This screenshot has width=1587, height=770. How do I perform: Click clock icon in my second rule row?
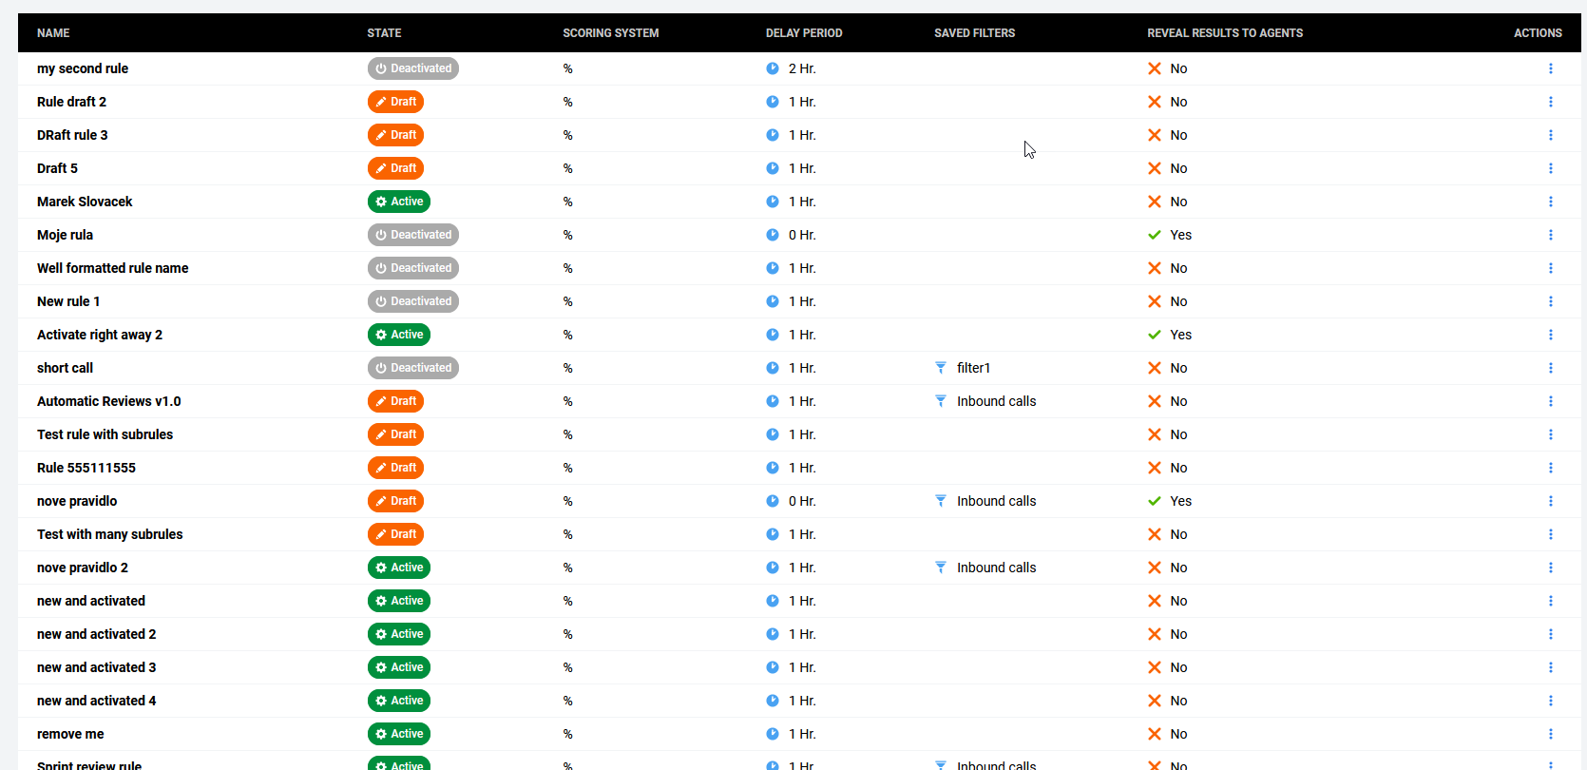773,68
